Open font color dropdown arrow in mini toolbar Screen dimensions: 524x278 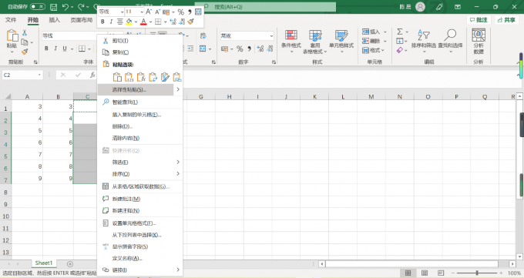click(150, 22)
